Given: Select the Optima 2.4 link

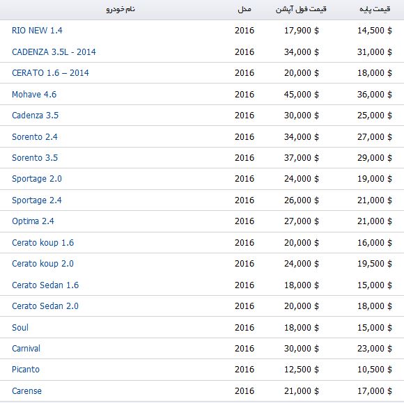Looking at the screenshot, I should tap(33, 221).
